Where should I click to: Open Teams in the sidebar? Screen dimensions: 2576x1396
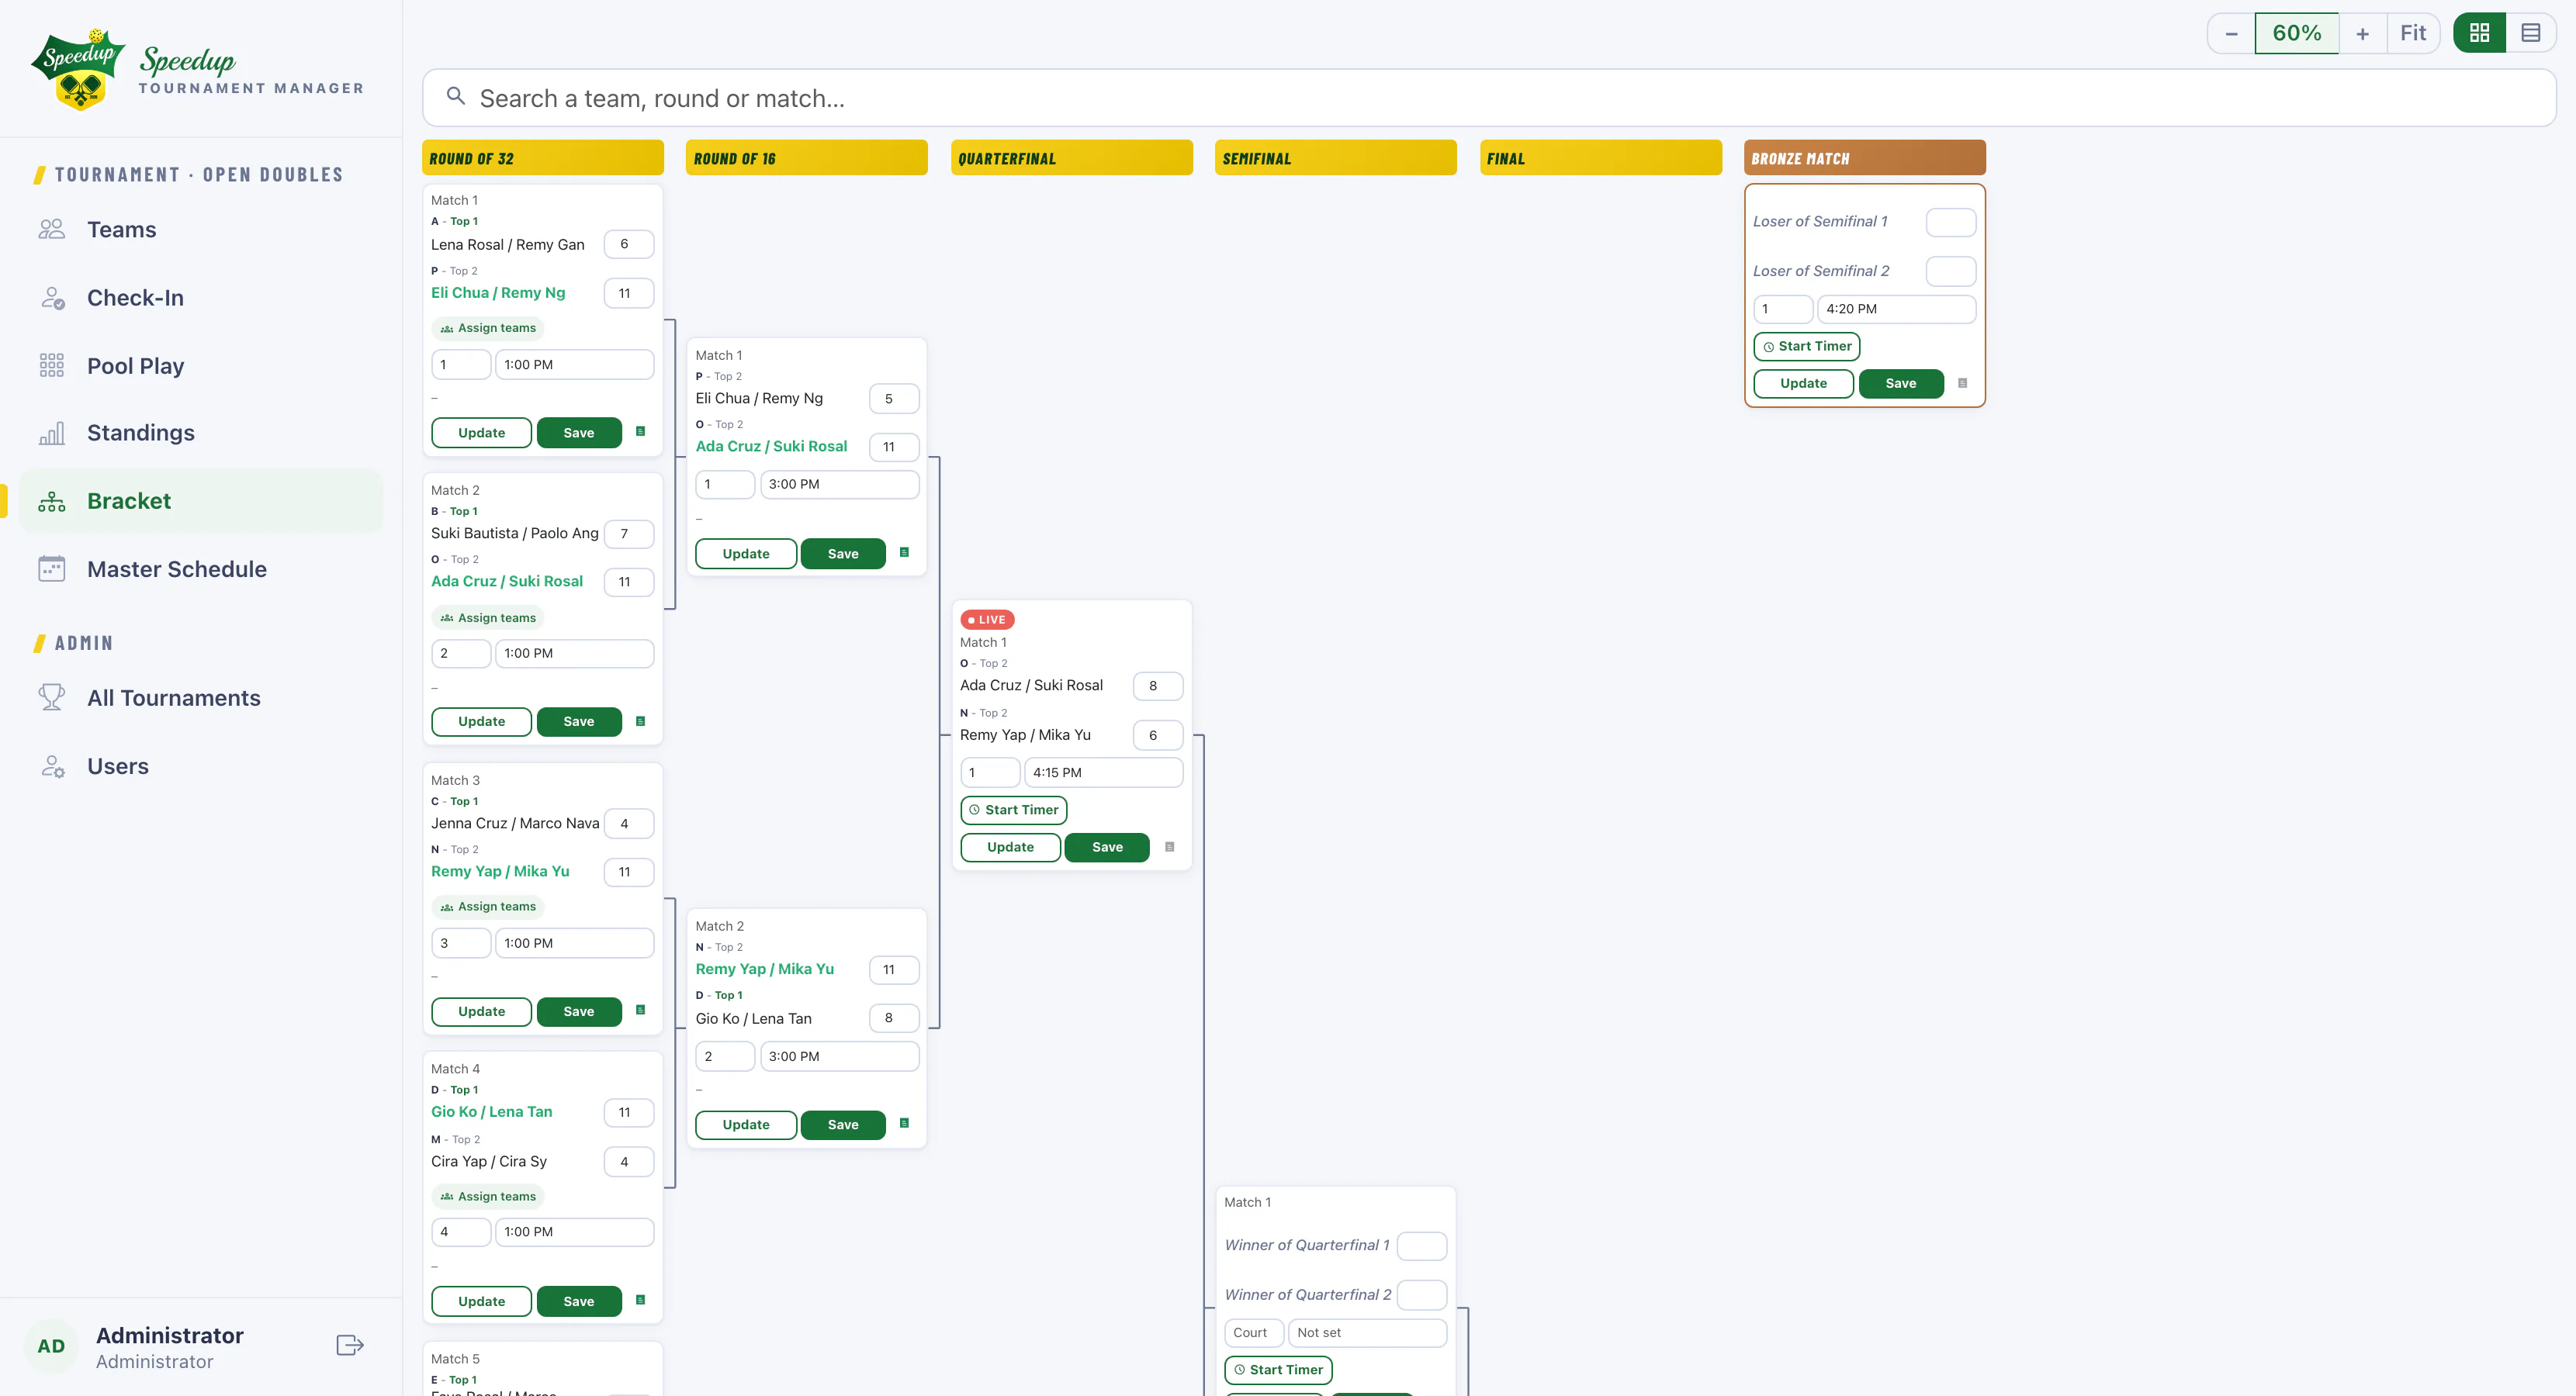[201, 230]
